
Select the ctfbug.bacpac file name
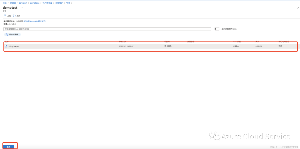coord(14,46)
